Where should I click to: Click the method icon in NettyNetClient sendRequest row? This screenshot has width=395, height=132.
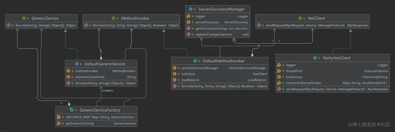click(x=279, y=89)
